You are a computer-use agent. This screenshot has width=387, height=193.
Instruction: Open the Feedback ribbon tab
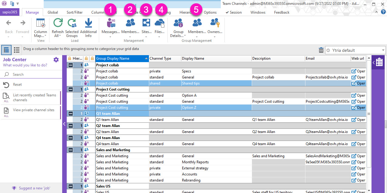[281, 12]
